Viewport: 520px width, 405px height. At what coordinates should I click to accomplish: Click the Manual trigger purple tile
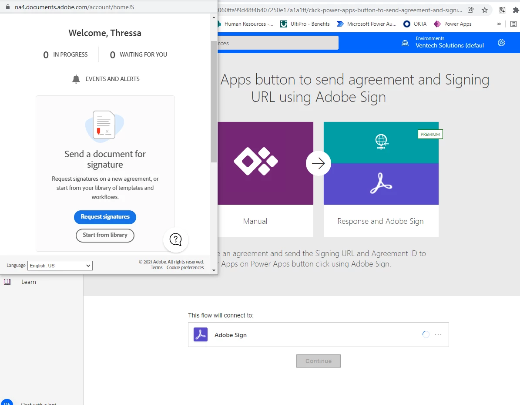tap(265, 163)
